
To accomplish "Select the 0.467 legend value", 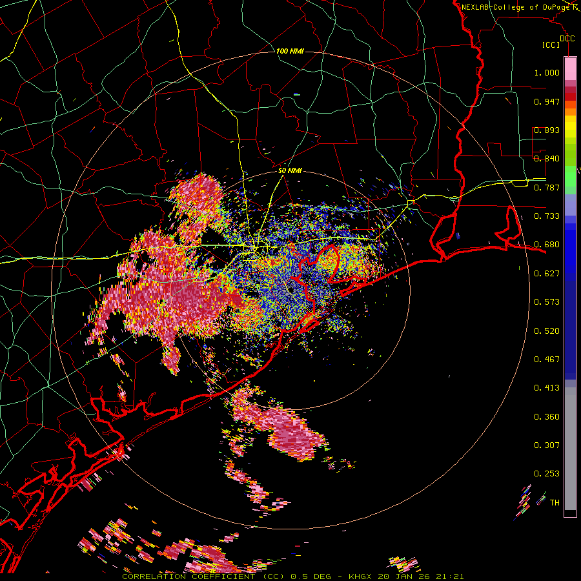I will 547,360.
